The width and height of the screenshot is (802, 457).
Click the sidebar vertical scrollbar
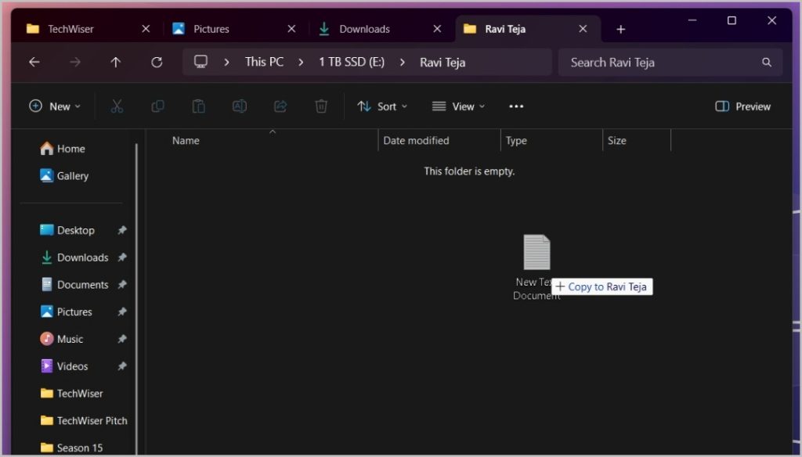coord(136,299)
